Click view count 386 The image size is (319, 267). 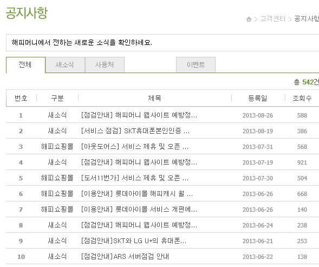click(302, 131)
